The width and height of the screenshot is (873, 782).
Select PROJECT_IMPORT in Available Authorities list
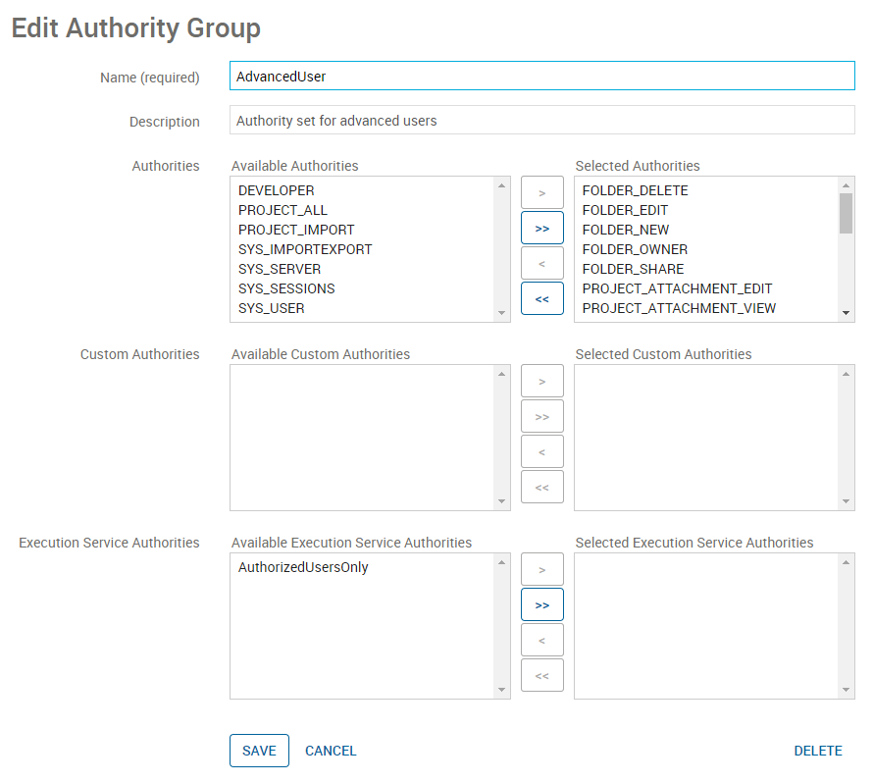(296, 230)
